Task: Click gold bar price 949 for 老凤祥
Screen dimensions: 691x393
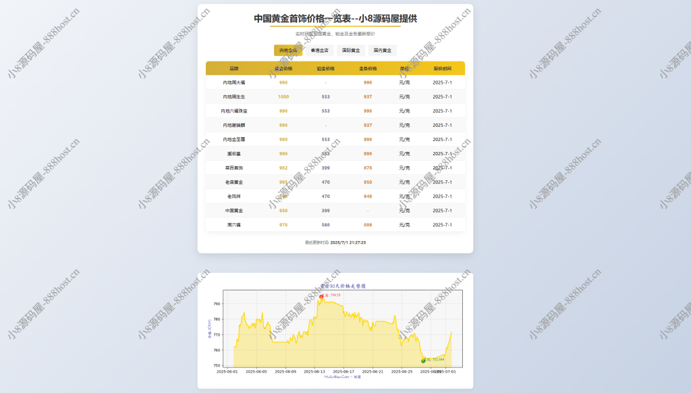Action: pos(368,196)
